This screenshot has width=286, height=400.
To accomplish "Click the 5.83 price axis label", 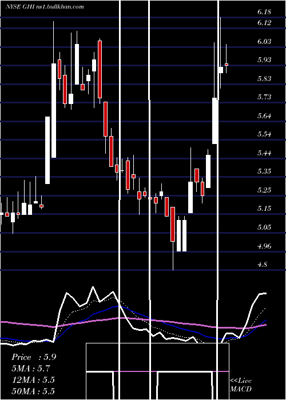I will pyautogui.click(x=264, y=79).
